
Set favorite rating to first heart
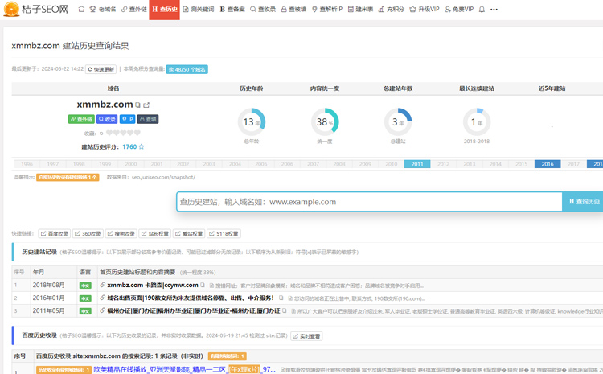(x=109, y=134)
